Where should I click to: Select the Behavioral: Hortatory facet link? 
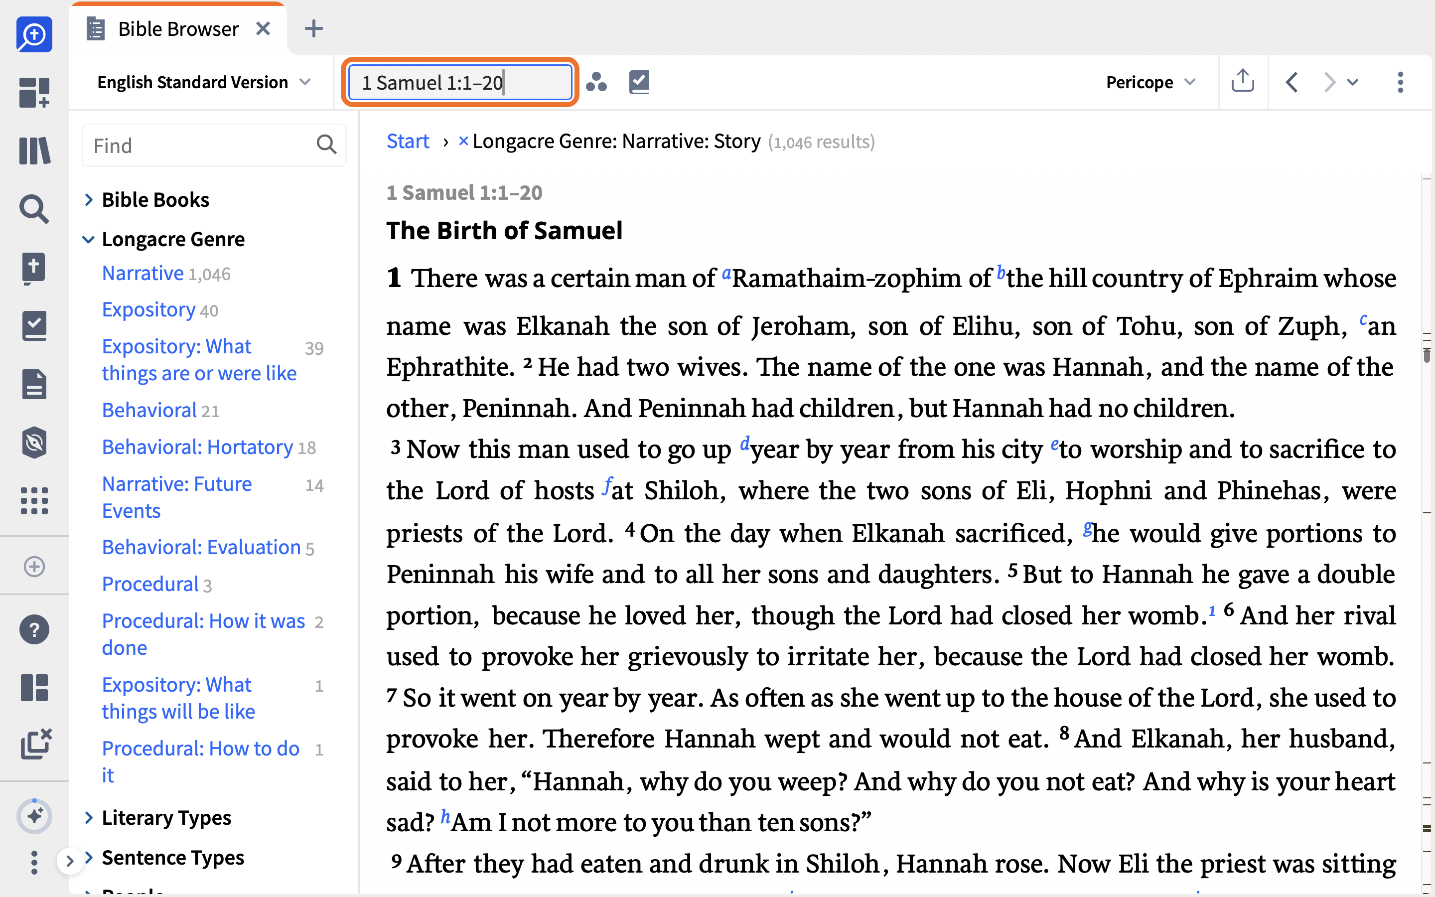[197, 448]
